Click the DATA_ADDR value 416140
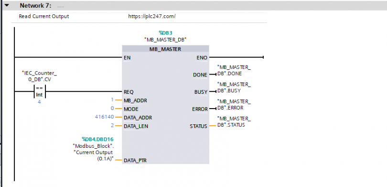387x187 pixels. pyautogui.click(x=105, y=117)
